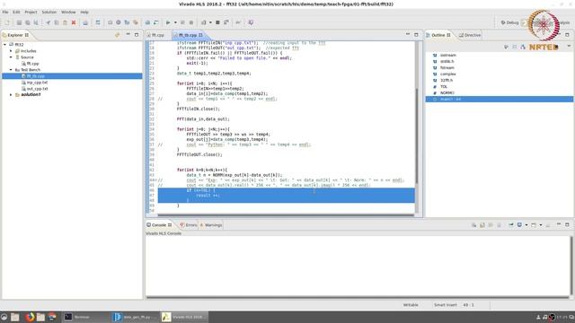
Task: Open Firefox from the taskbar
Action: [30, 317]
